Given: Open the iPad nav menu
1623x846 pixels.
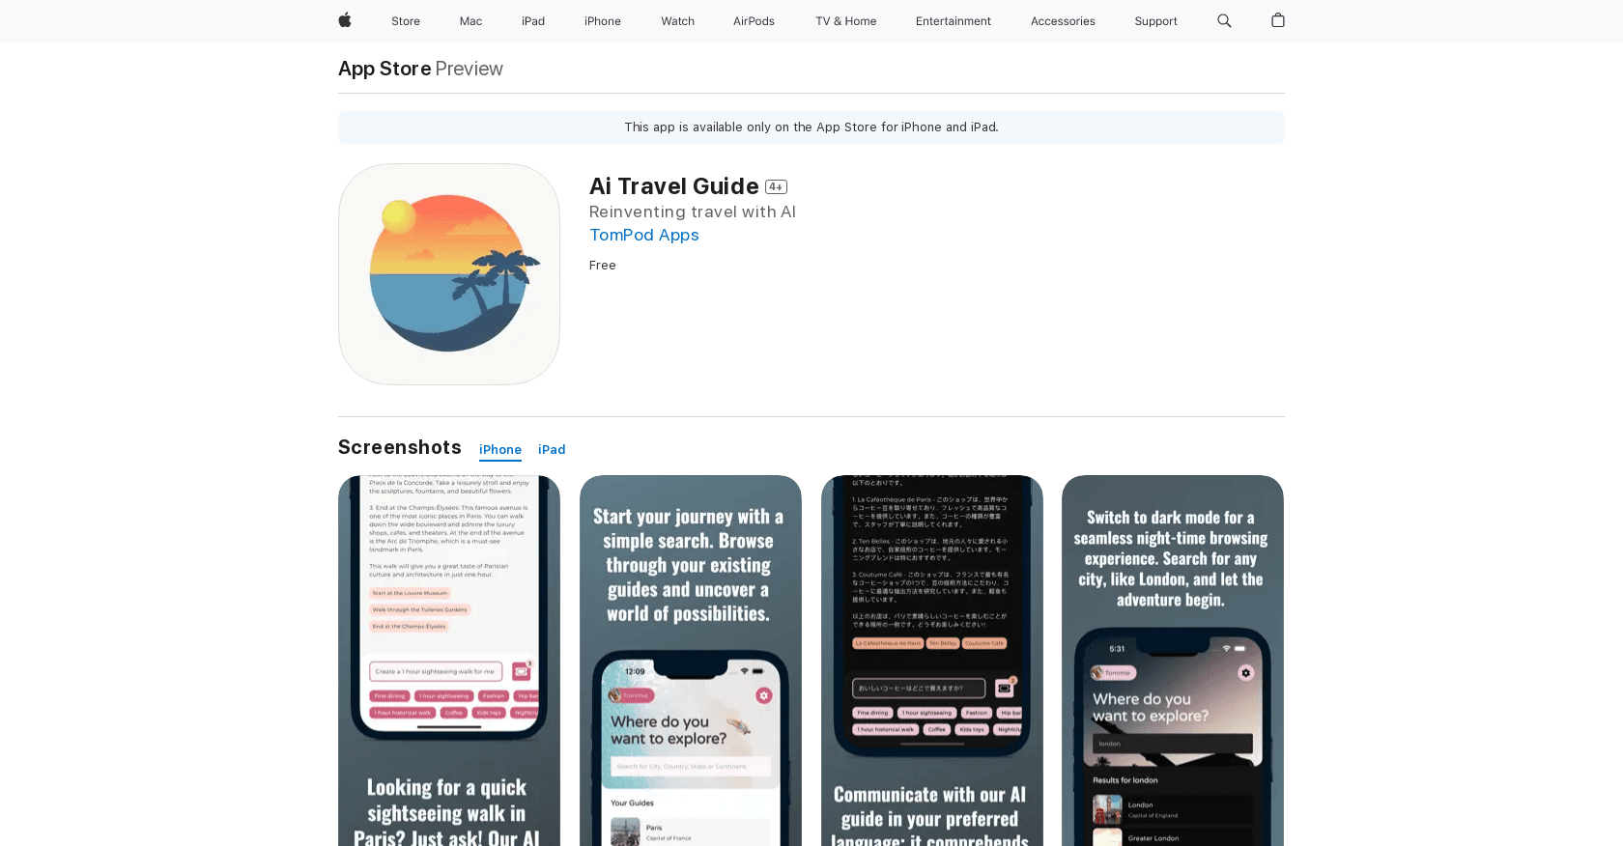Looking at the screenshot, I should coord(533,21).
